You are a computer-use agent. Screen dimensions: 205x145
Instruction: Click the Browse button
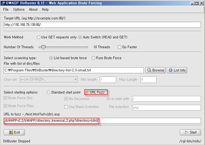point(155,70)
